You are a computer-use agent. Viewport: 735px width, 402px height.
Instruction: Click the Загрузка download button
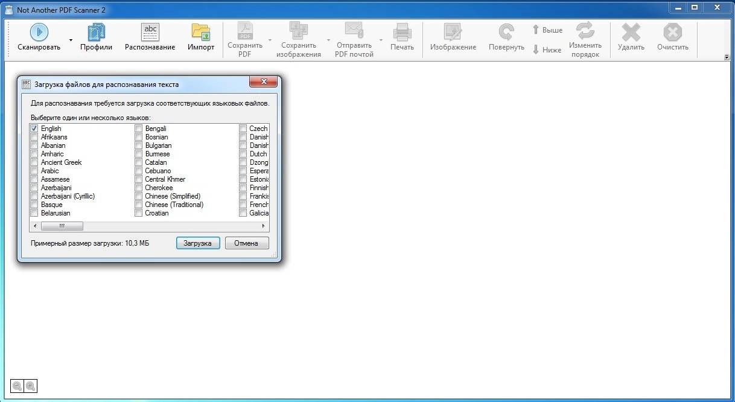click(x=198, y=243)
